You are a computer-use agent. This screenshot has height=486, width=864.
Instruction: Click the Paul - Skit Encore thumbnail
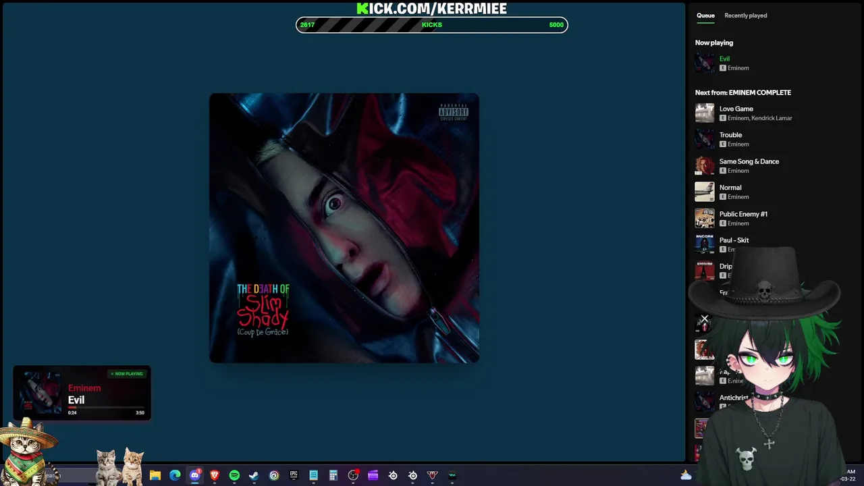[705, 244]
